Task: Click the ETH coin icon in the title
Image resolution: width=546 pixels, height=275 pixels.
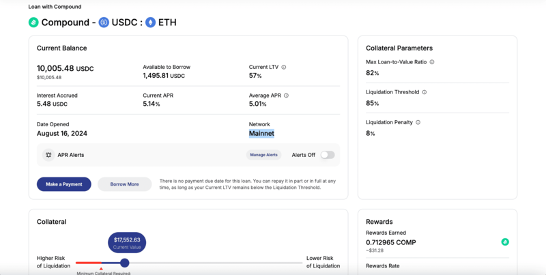Action: click(x=150, y=23)
